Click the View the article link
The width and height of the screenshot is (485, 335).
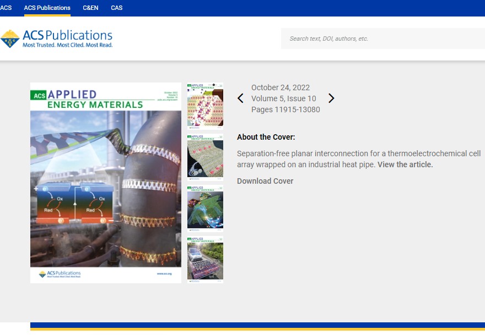coord(405,164)
